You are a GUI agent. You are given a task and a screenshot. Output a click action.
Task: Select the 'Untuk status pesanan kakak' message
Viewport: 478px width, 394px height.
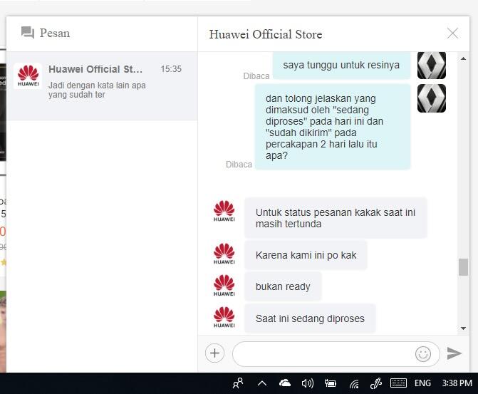[336, 218]
